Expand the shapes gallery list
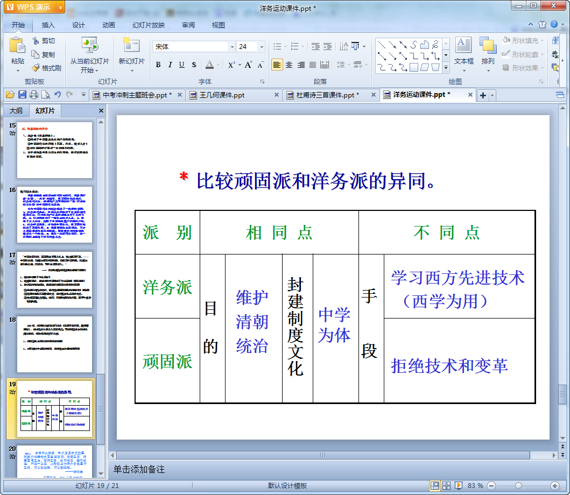The width and height of the screenshot is (570, 495). click(446, 68)
